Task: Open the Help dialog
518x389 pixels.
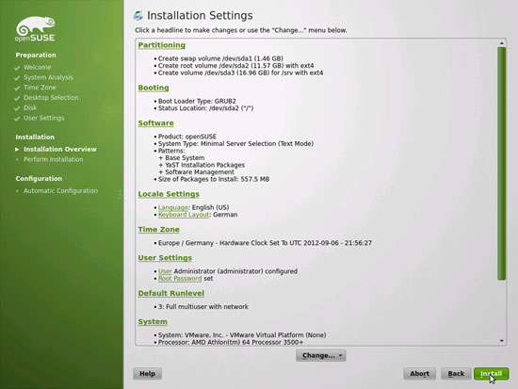Action: [147, 374]
